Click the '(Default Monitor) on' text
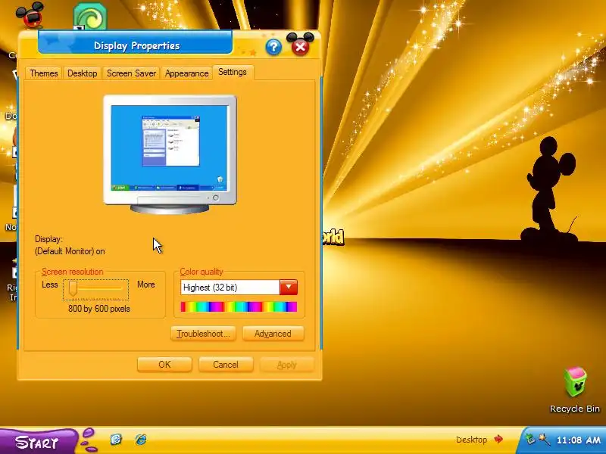 70,251
